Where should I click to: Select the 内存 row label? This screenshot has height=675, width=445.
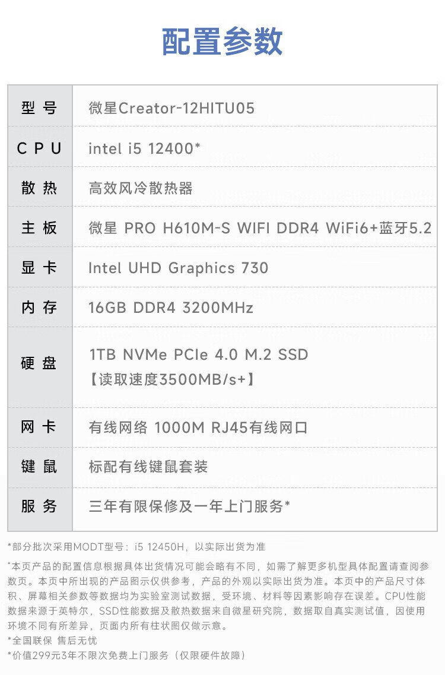pos(39,308)
